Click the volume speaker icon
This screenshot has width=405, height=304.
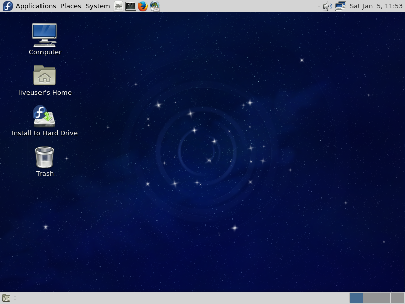[328, 6]
